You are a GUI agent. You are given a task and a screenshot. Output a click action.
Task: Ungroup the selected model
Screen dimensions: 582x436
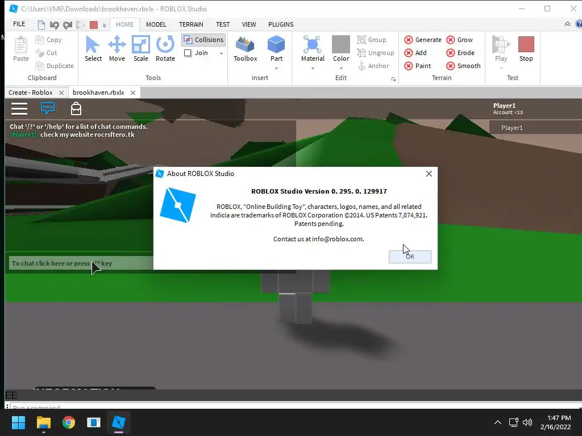tap(376, 53)
